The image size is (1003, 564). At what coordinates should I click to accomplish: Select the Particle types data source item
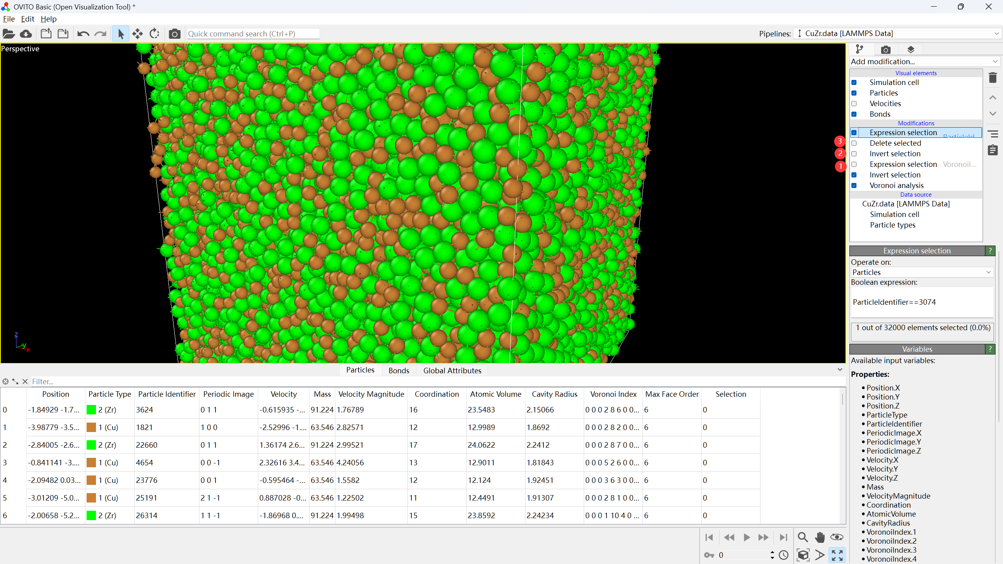coord(893,225)
